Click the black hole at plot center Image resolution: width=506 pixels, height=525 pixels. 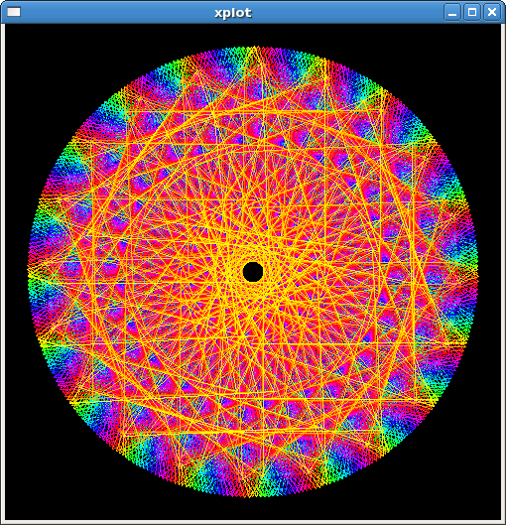click(253, 272)
